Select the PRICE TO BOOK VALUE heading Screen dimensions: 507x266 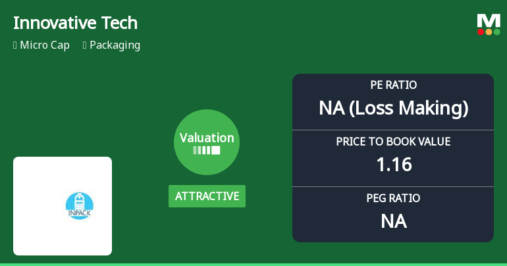[x=393, y=142]
